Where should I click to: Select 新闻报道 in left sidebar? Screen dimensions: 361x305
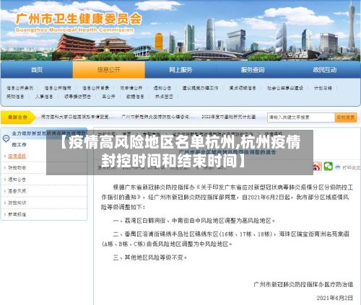[17, 214]
